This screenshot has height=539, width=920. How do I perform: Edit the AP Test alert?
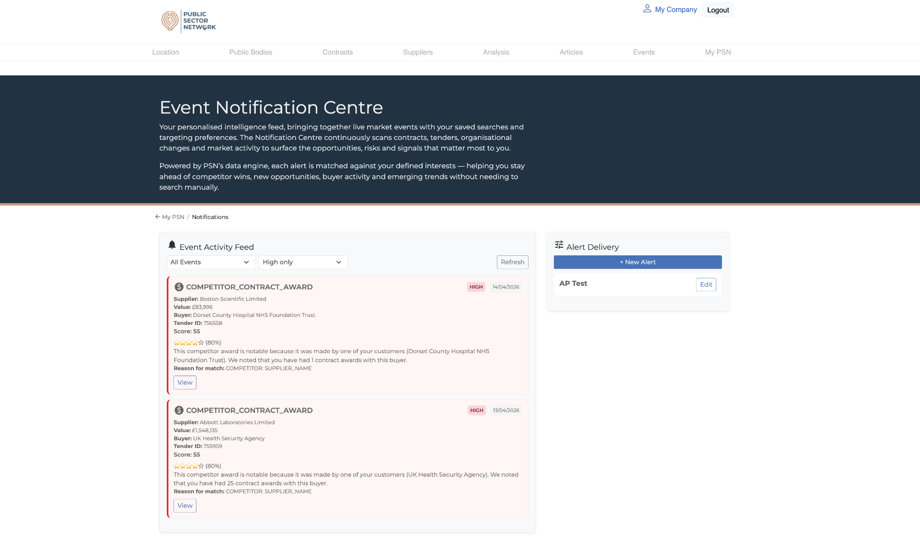click(x=706, y=285)
